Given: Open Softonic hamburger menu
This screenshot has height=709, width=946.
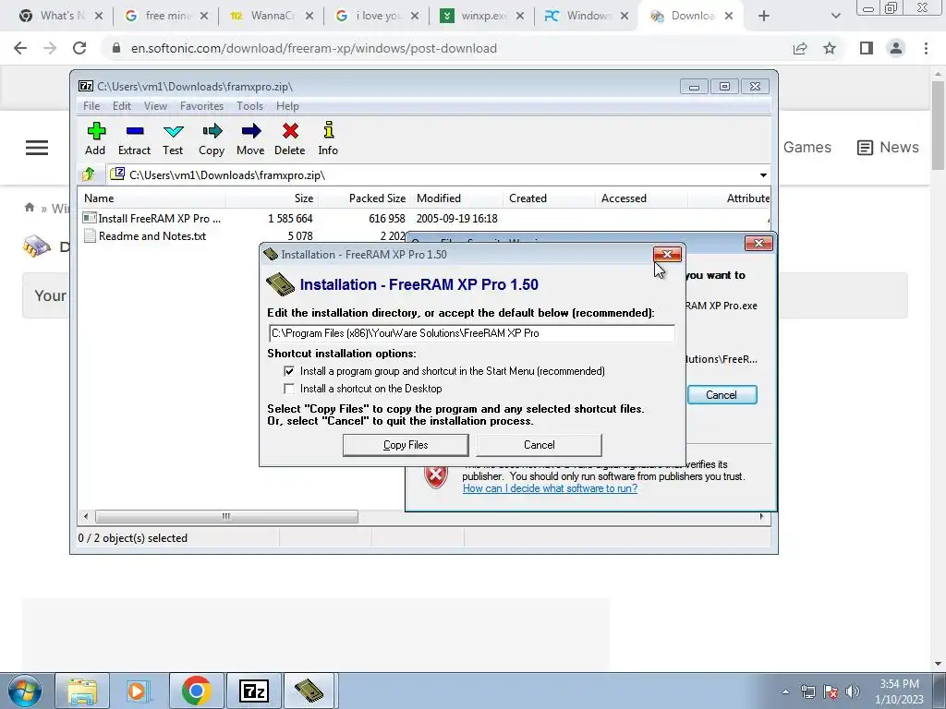Looking at the screenshot, I should click(37, 148).
